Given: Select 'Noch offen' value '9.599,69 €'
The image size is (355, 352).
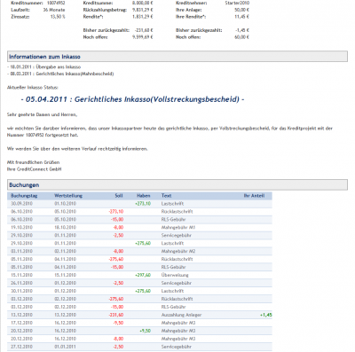Looking at the screenshot, I should [x=142, y=37].
